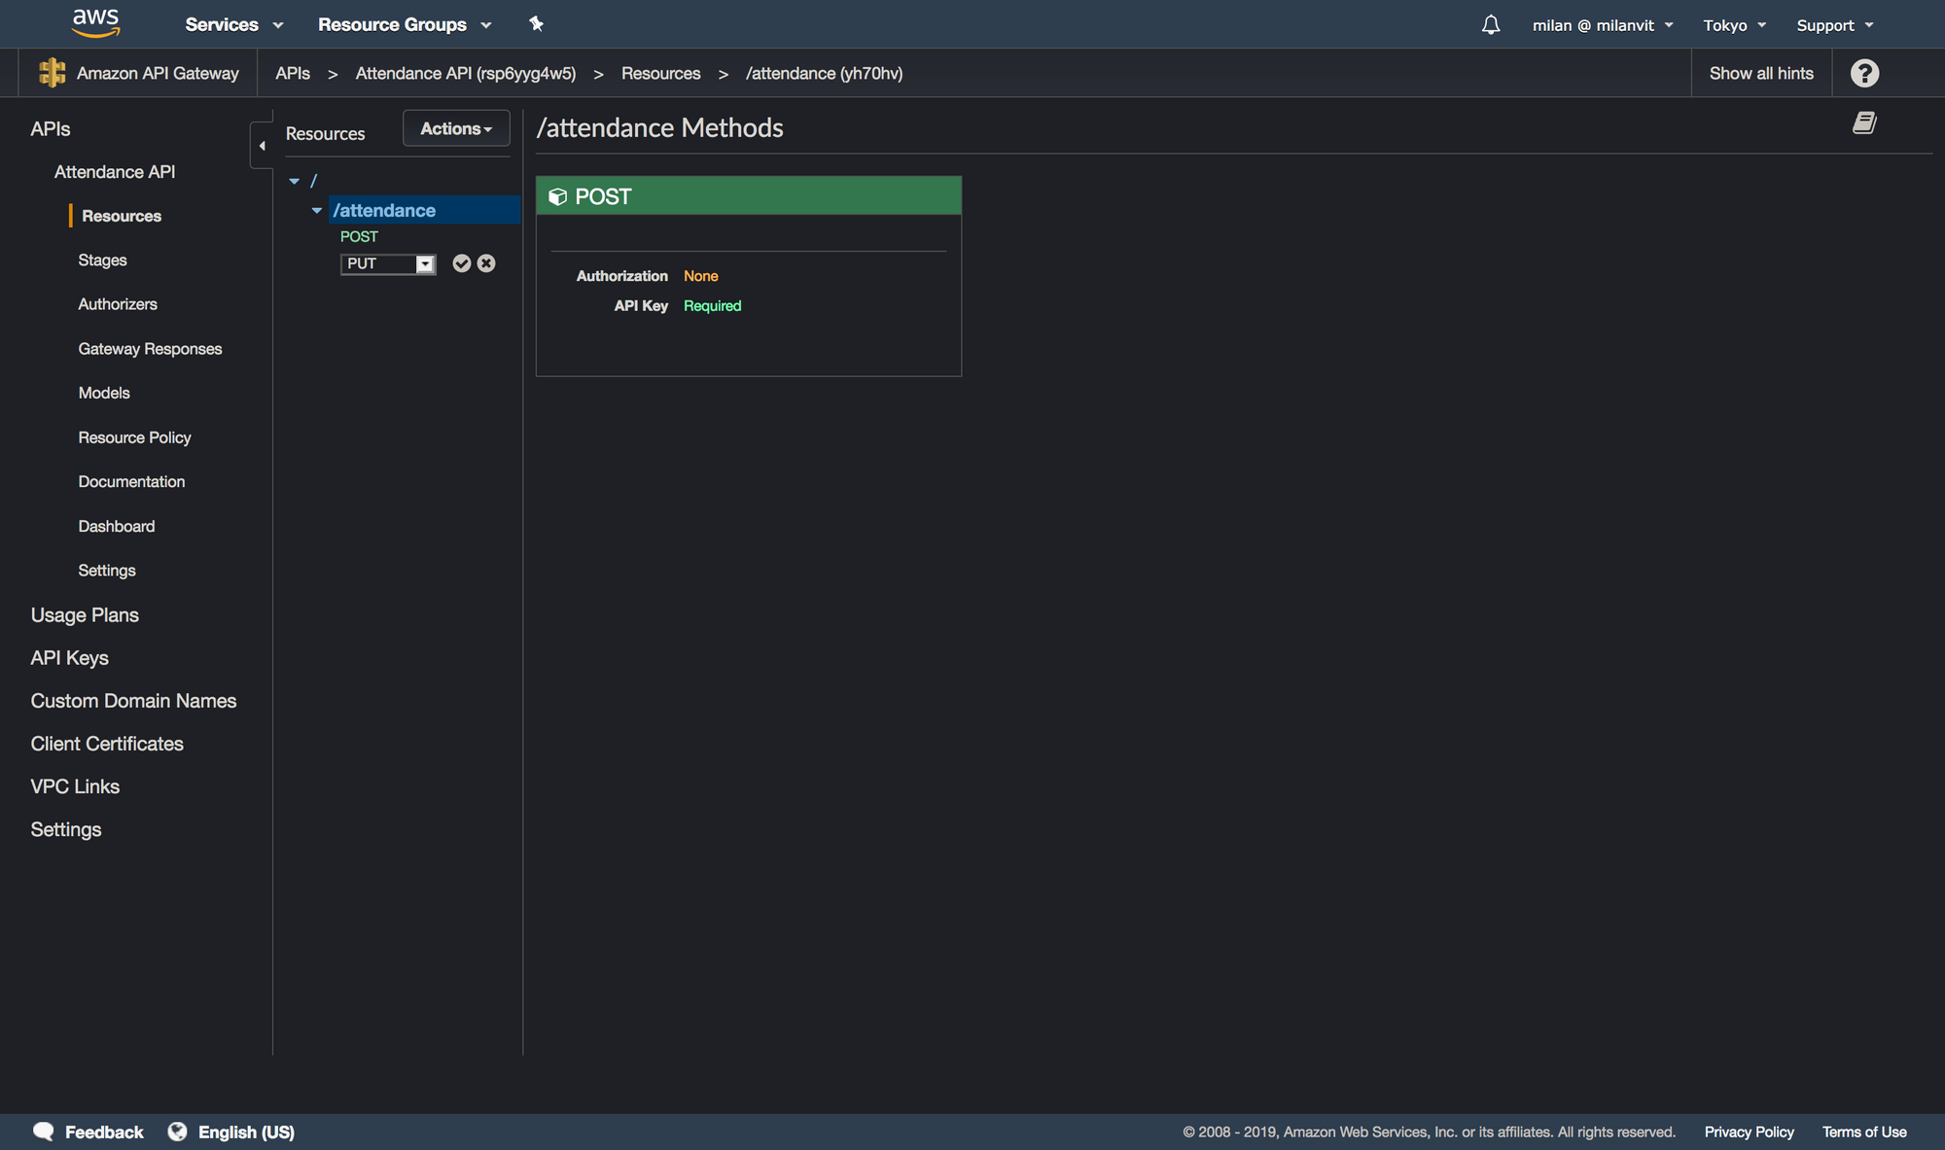Image resolution: width=1945 pixels, height=1150 pixels.
Task: Click Amazon API Gateway service name
Action: (158, 73)
